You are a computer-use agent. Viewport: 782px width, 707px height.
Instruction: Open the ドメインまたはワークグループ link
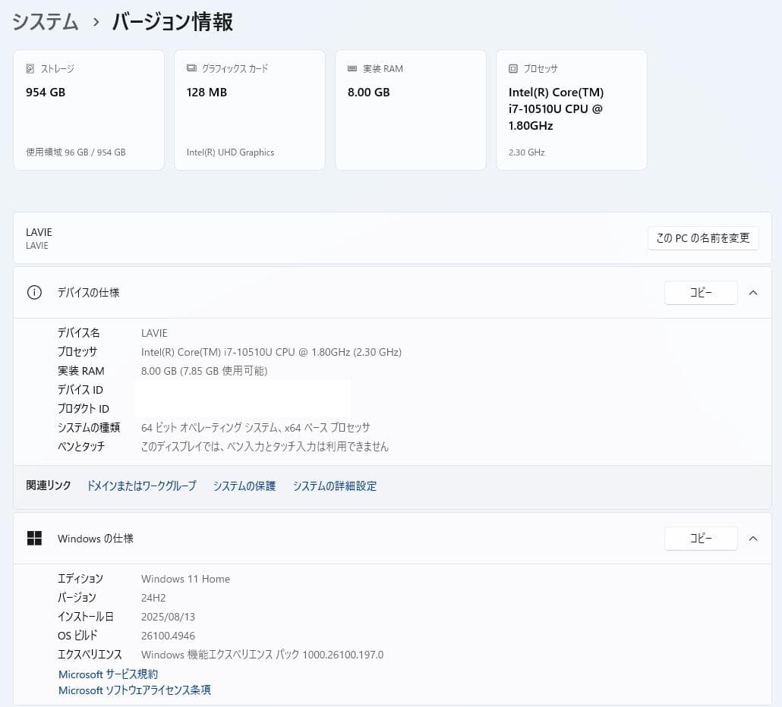pos(141,485)
